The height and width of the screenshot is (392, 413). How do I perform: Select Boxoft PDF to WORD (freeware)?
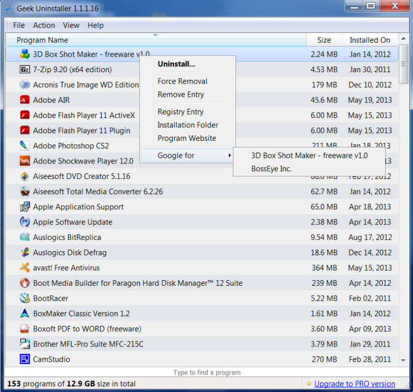[x=87, y=329]
